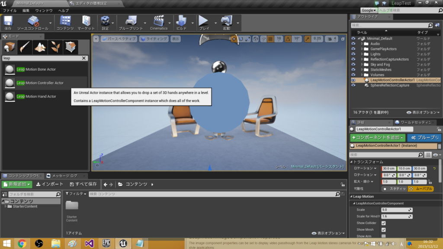Expand the Volumes folder in outliner
The width and height of the screenshot is (443, 249).
click(x=362, y=75)
